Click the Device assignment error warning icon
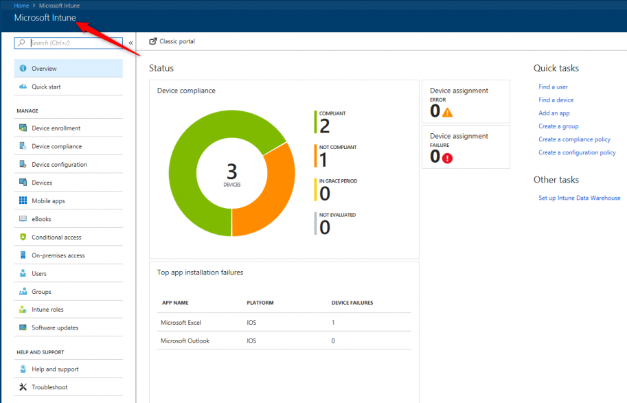This screenshot has width=627, height=403. (x=448, y=112)
